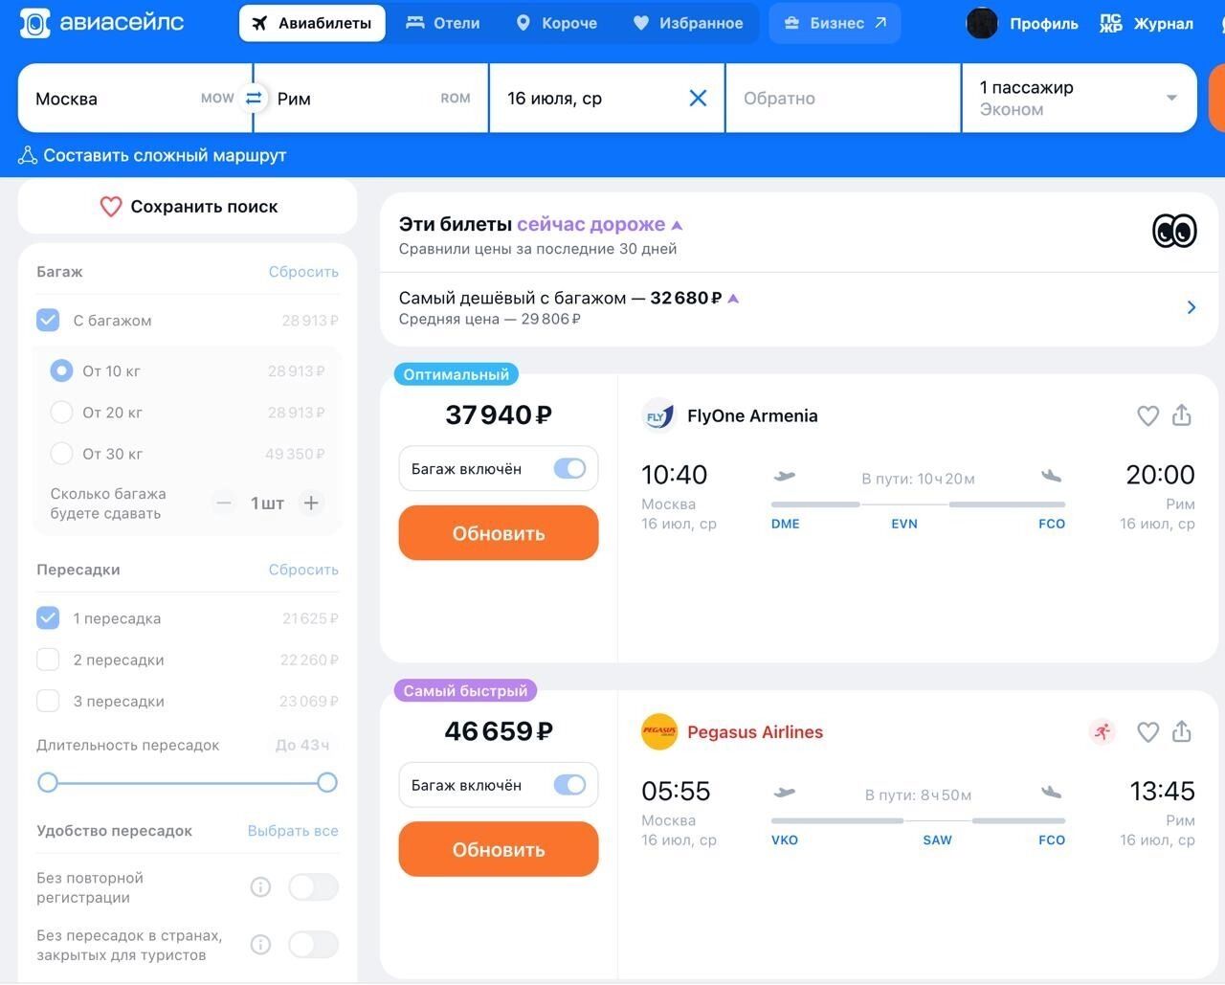1225x985 pixels.
Task: Click the SAW layover airport code
Action: pyautogui.click(x=938, y=839)
